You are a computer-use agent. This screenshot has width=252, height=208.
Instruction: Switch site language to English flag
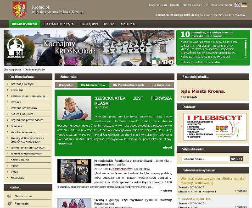(x=237, y=5)
